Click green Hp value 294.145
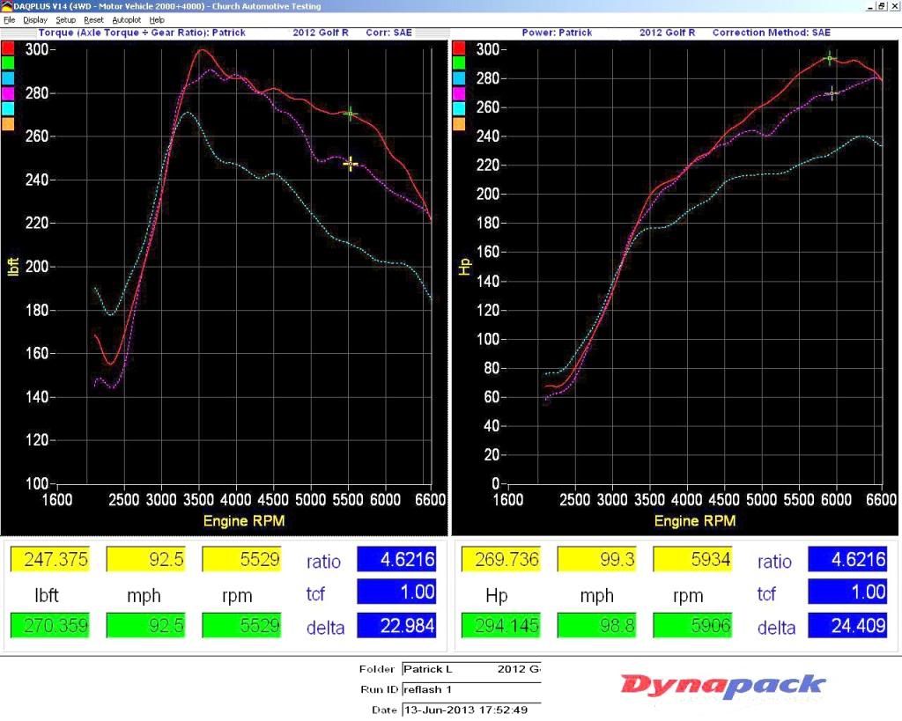Screen dimensions: 902x721 (501, 625)
